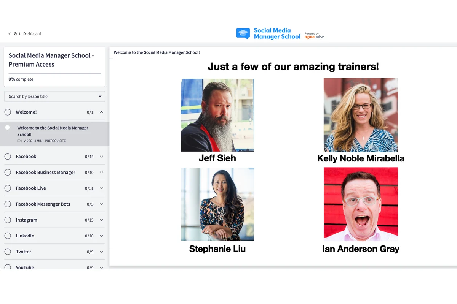Expand the Facebook Business Manager chapter chevron
Image resolution: width=457 pixels, height=304 pixels.
[101, 173]
